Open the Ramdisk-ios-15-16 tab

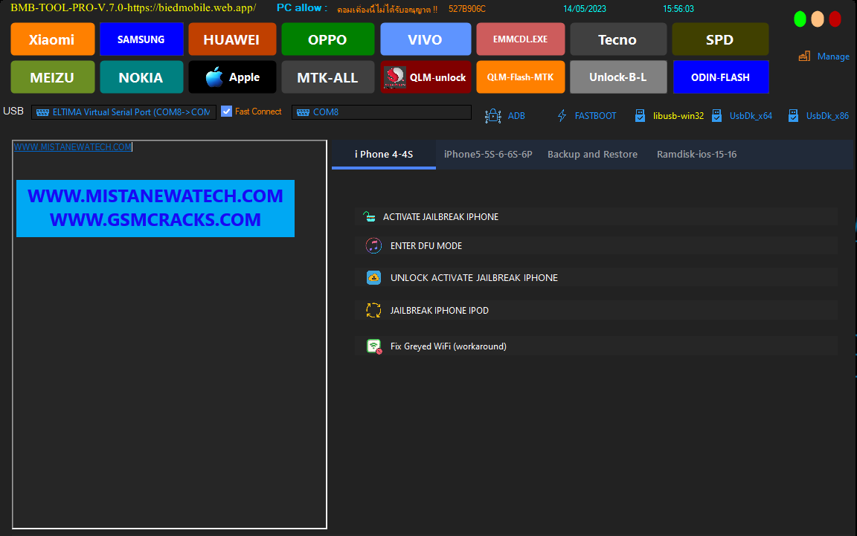[x=696, y=155]
